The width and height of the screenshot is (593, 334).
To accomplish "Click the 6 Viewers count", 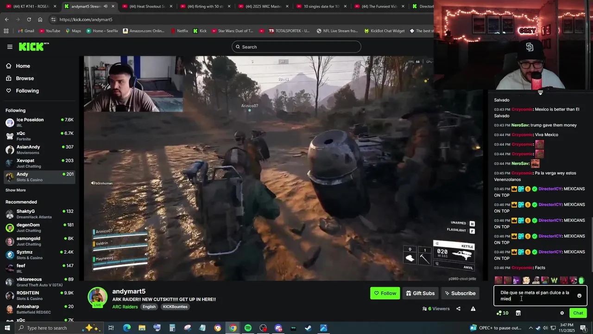I will tap(436, 309).
